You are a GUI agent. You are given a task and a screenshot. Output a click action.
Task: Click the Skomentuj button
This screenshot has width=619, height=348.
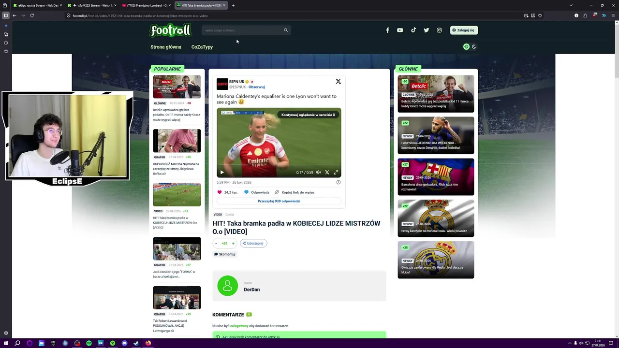(225, 254)
